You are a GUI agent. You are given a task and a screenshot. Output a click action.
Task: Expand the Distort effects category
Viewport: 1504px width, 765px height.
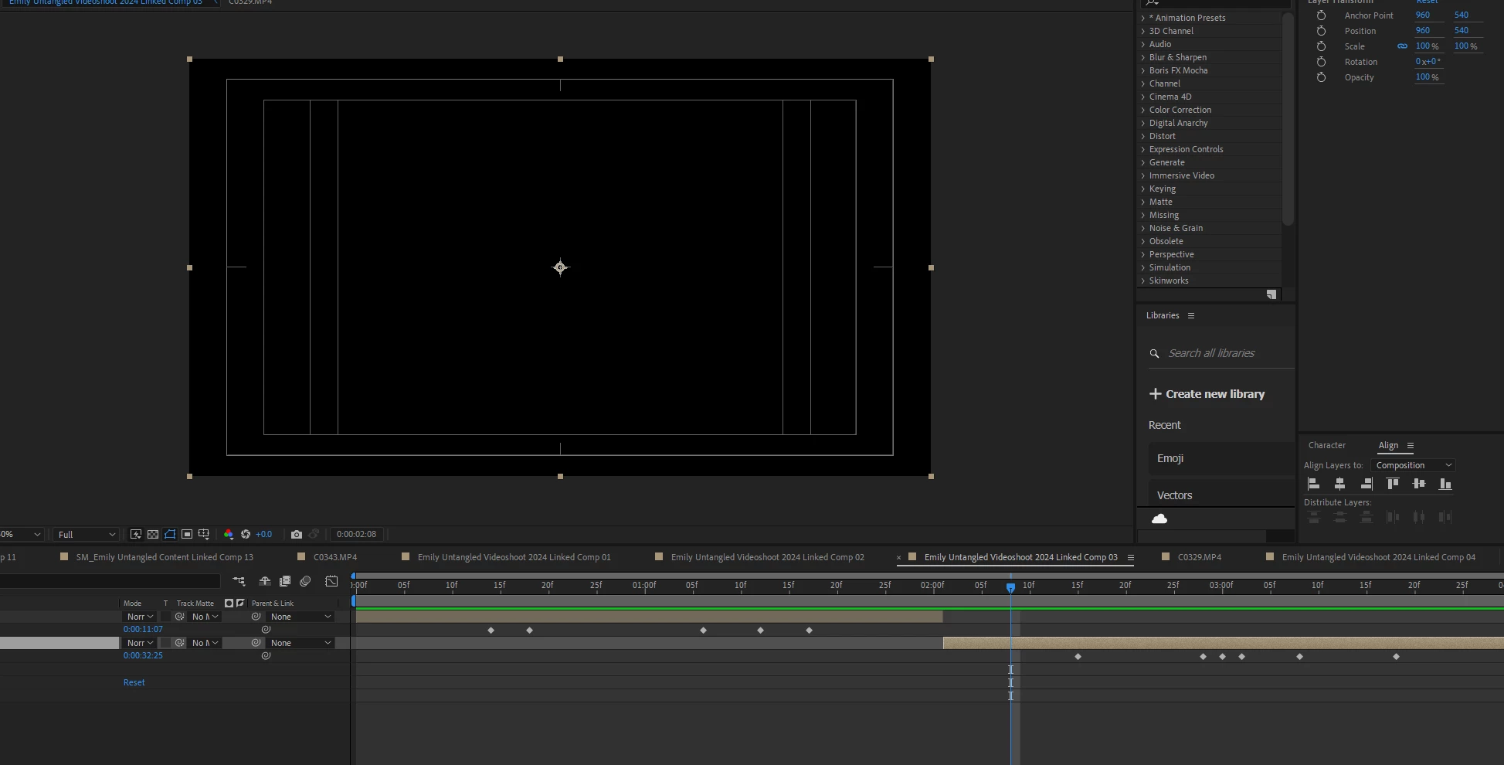(1143, 136)
